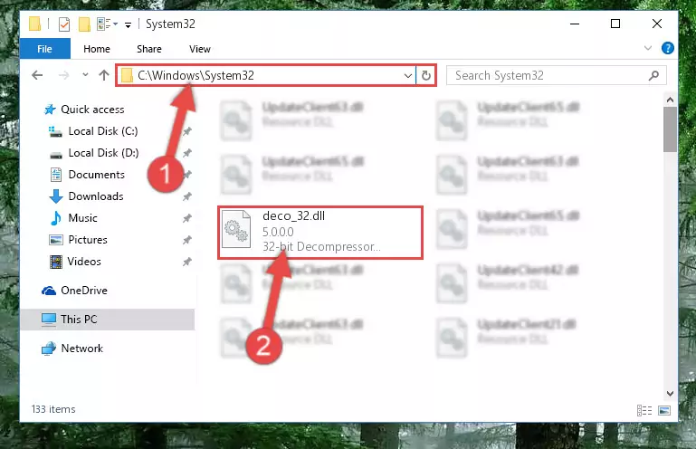Open Downloads in the sidebar
This screenshot has width=696, height=449.
click(96, 196)
